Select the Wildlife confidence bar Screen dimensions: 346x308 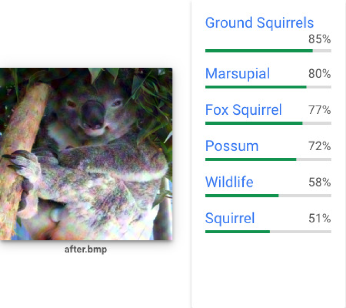[x=268, y=195]
